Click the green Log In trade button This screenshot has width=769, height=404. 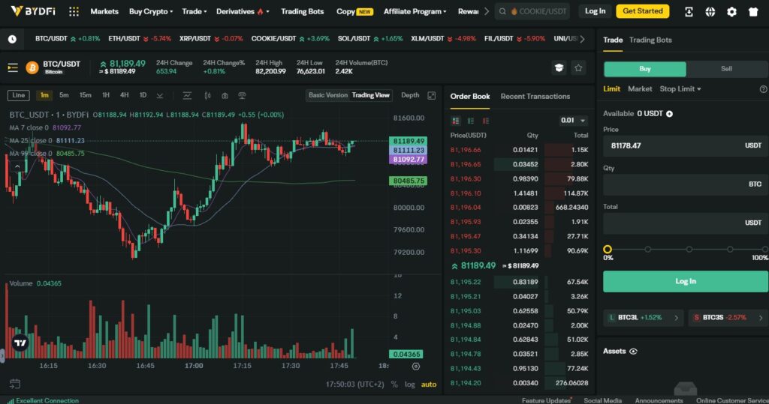tap(685, 282)
